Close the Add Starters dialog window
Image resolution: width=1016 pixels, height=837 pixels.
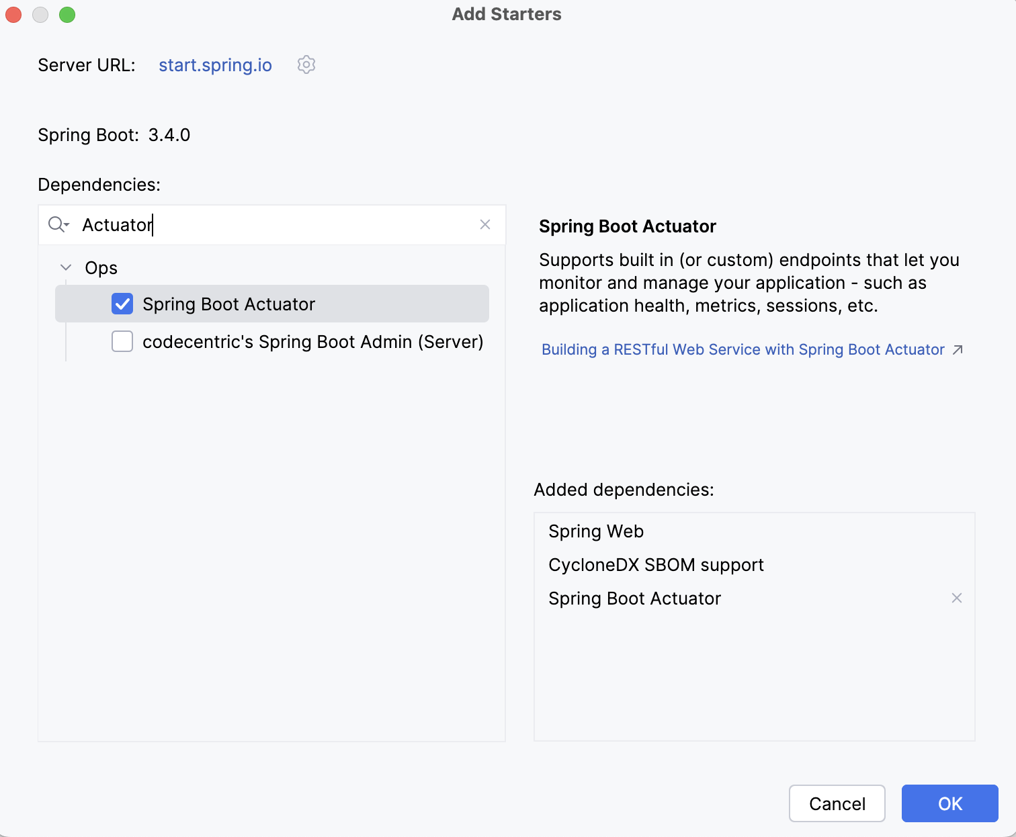13,15
